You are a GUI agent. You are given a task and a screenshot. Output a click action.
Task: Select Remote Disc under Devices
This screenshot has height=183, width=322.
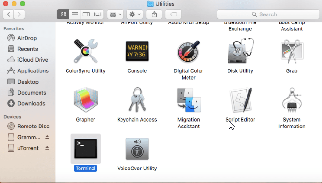pos(27,126)
